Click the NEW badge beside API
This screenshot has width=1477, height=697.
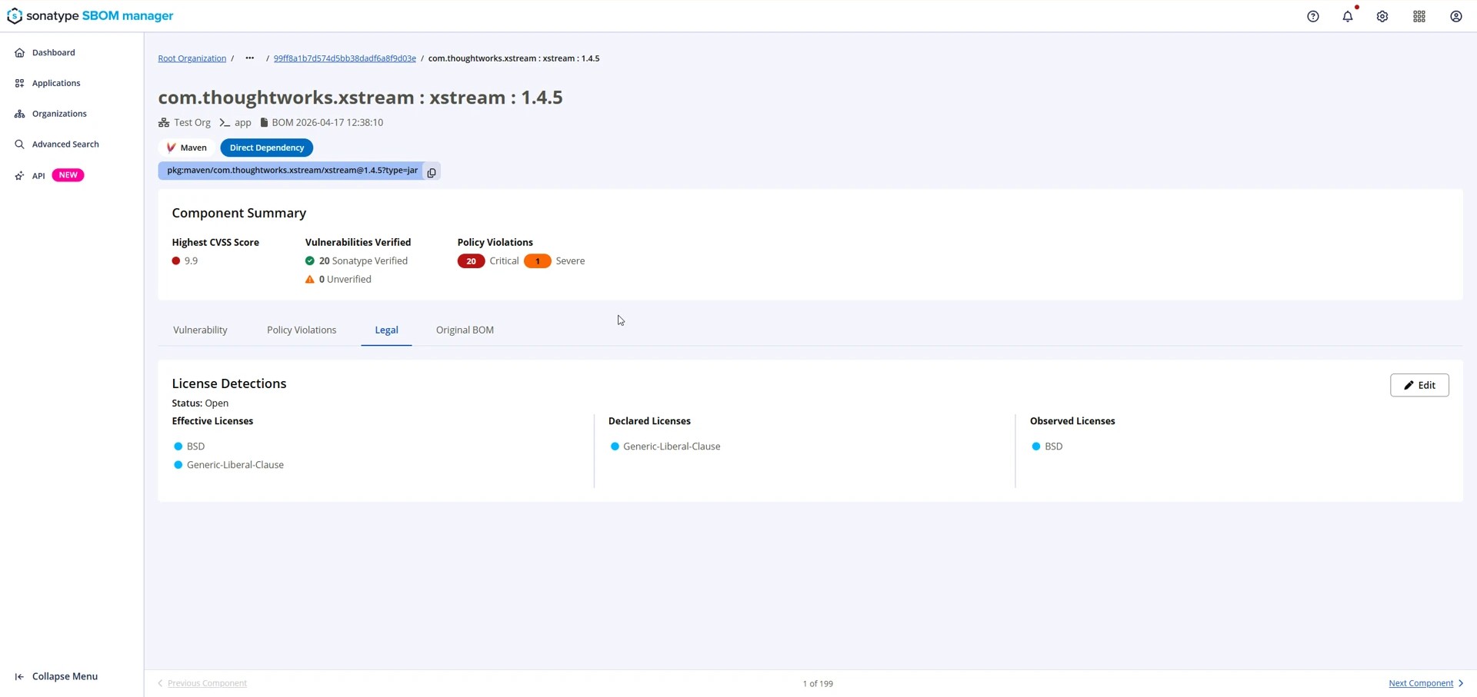point(68,175)
